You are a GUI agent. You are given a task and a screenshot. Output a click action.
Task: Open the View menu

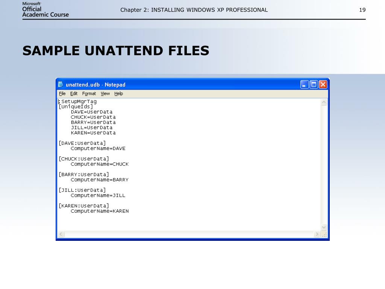(105, 94)
